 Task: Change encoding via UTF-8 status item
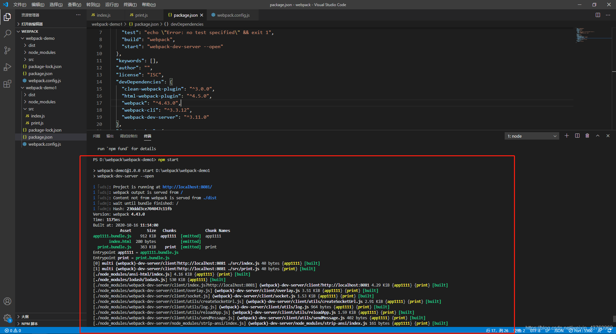(x=535, y=330)
